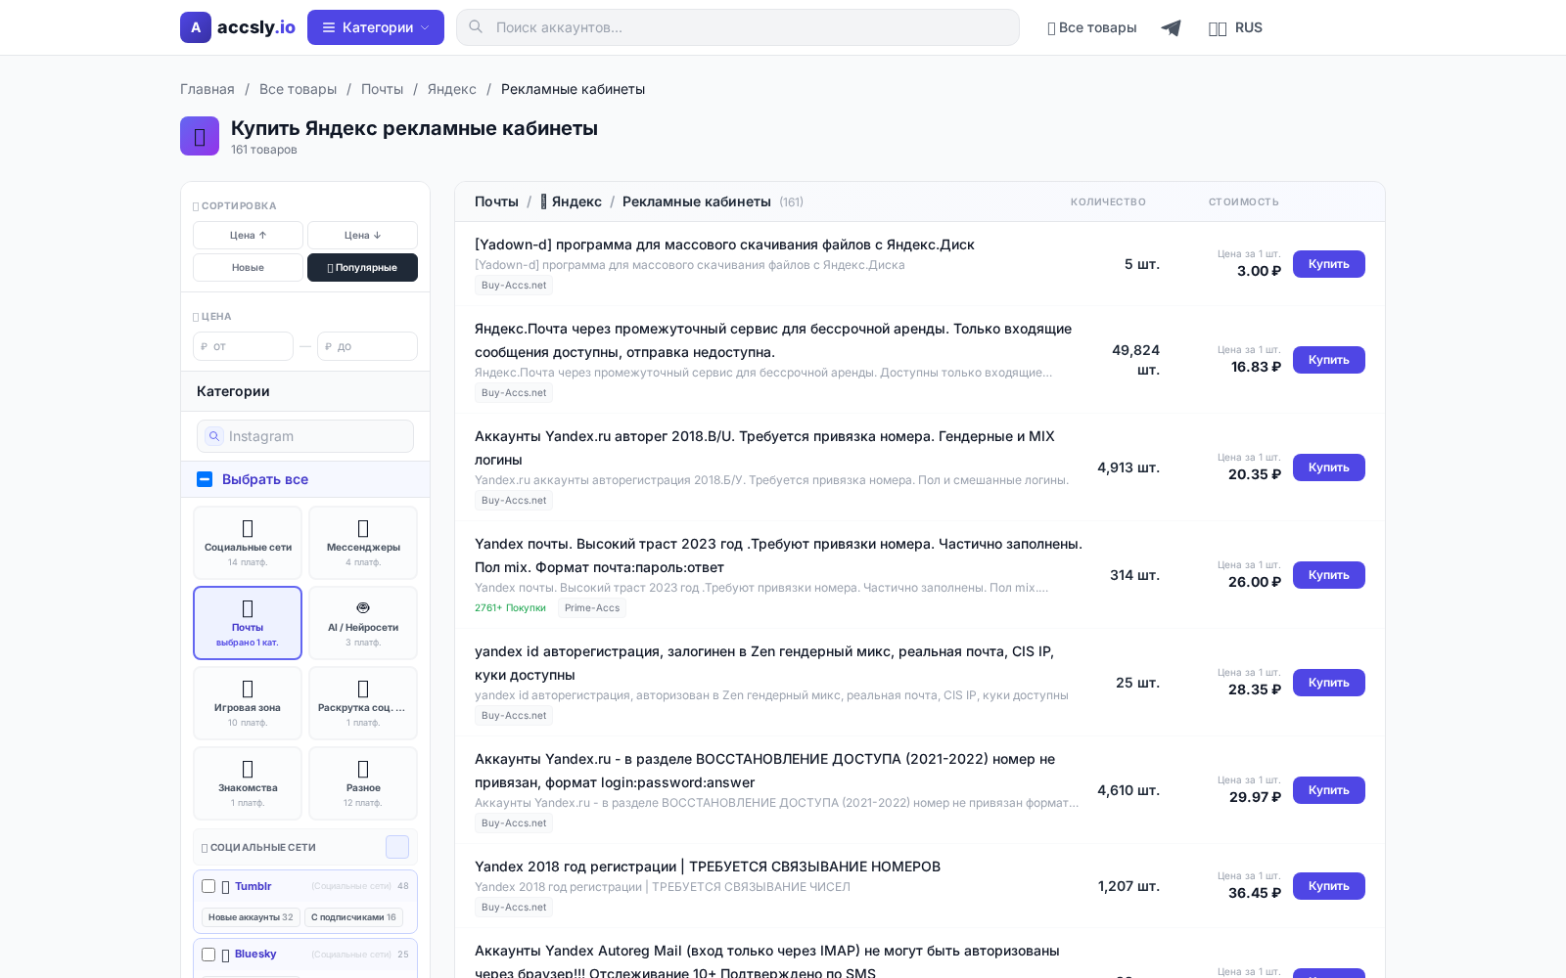Viewport: 1566px width, 978px height.
Task: Open Все товары in the top navigation
Action: coord(1092,27)
